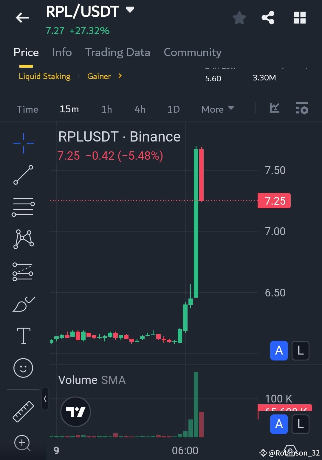Viewport: 322px width, 460px height.
Task: Toggle log scale with the L button
Action: tap(300, 351)
